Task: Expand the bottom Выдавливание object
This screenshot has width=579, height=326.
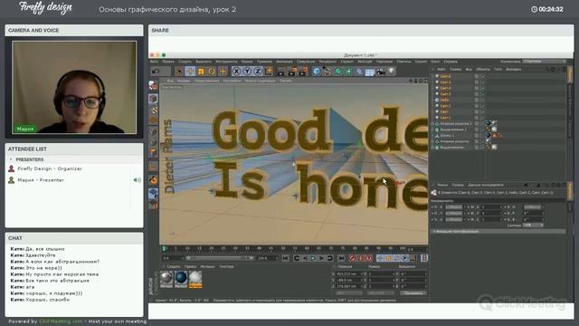Action: pos(432,147)
